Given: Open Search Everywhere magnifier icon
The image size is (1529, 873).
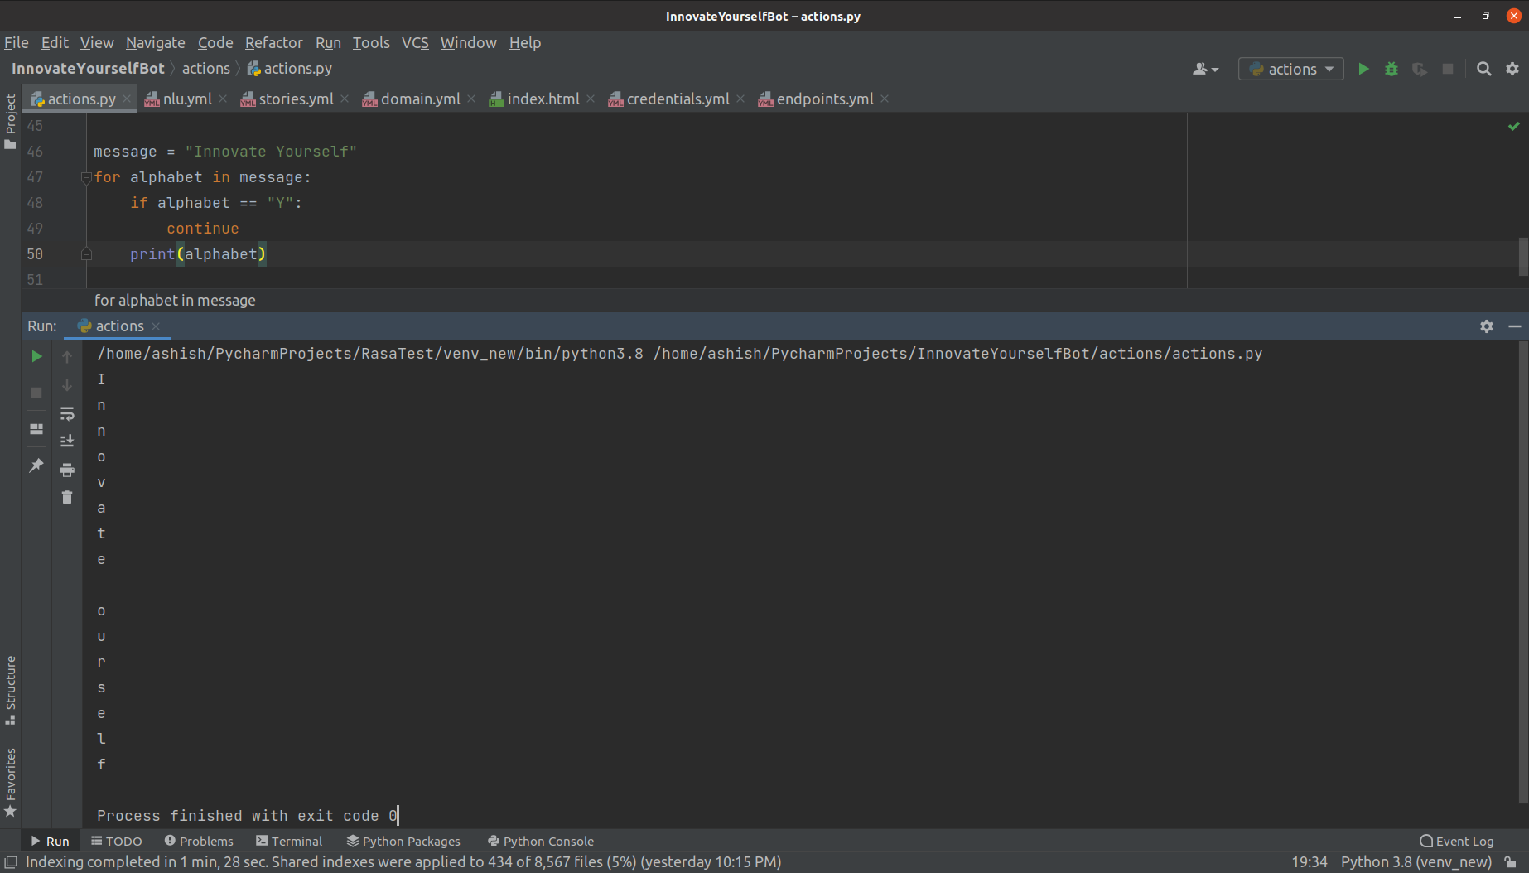Looking at the screenshot, I should 1484,70.
